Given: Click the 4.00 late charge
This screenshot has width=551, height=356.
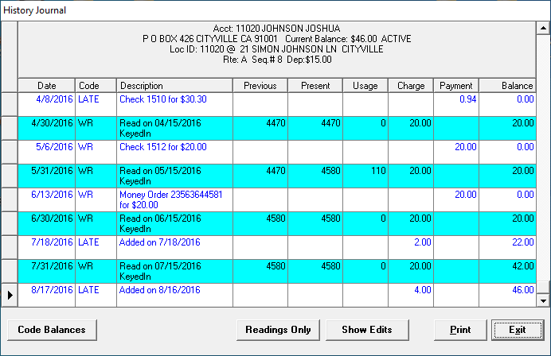Looking at the screenshot, I should [422, 290].
